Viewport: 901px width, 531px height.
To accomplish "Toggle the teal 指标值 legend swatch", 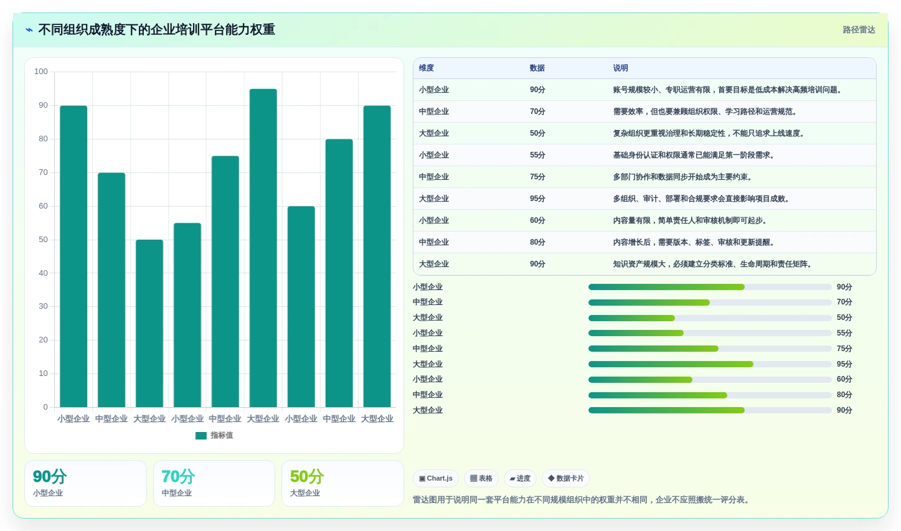I will point(200,436).
